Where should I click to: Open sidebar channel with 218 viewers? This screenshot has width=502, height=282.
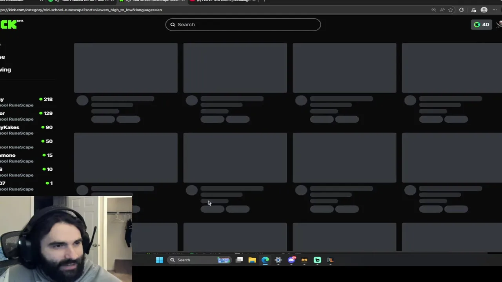[27, 102]
